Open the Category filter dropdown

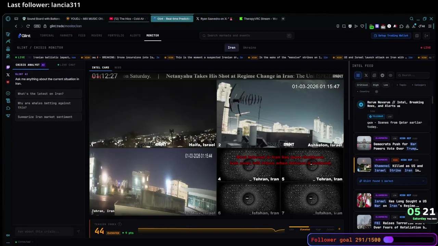coord(419,85)
